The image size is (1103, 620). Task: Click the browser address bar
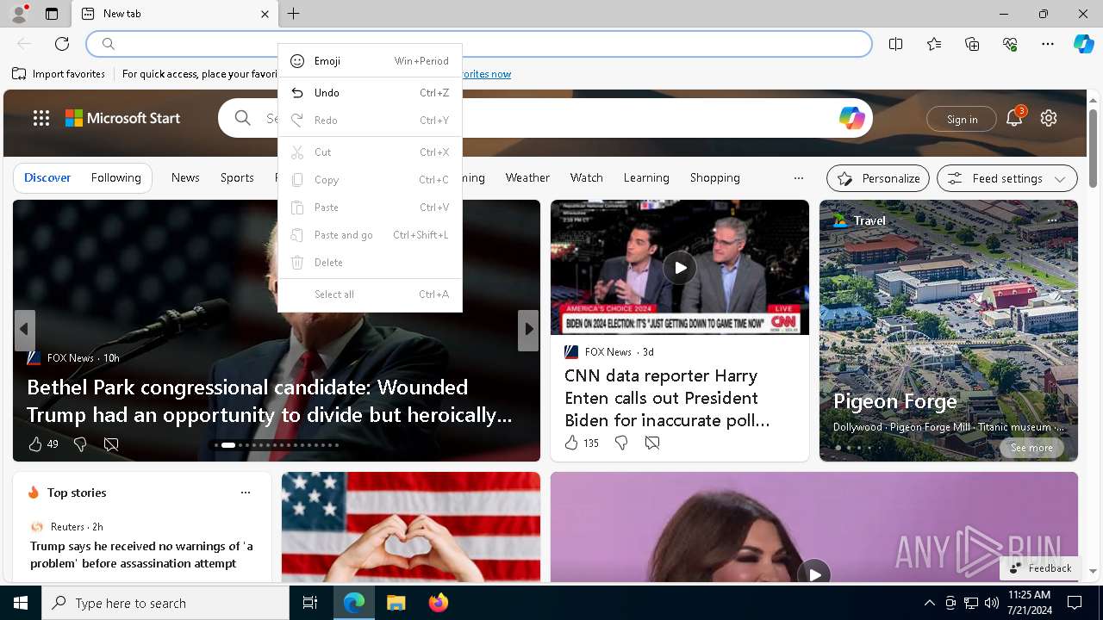point(479,44)
